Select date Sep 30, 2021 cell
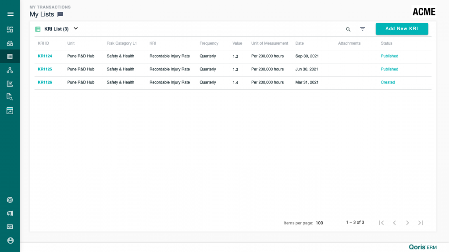This screenshot has width=449, height=252. pos(307,56)
